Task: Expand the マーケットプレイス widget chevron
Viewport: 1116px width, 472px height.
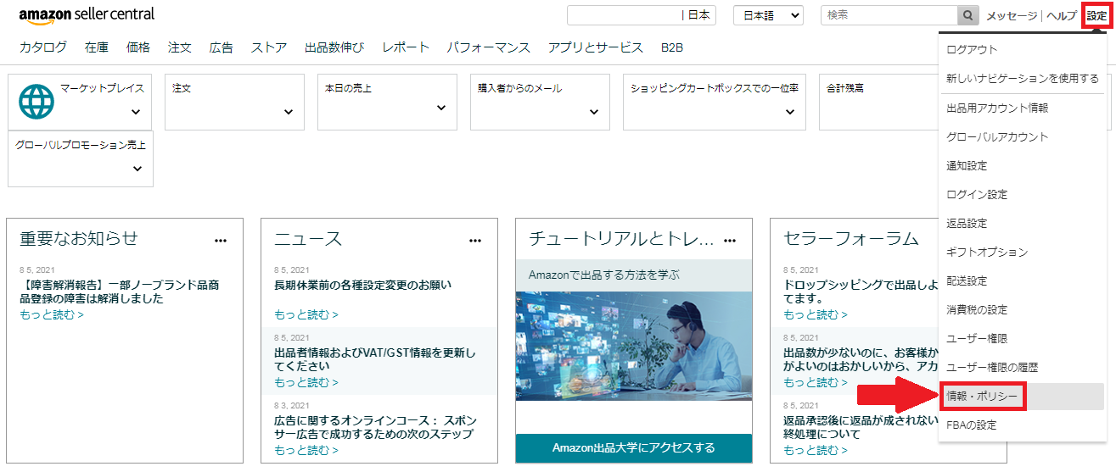Action: click(x=136, y=112)
